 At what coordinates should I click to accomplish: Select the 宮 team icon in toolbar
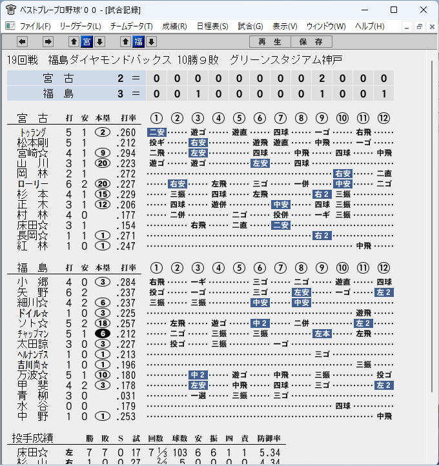pos(87,42)
